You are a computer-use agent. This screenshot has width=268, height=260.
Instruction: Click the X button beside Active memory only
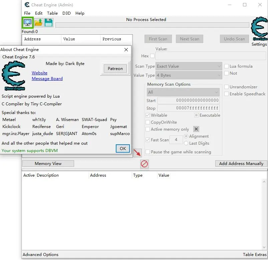[196, 129]
